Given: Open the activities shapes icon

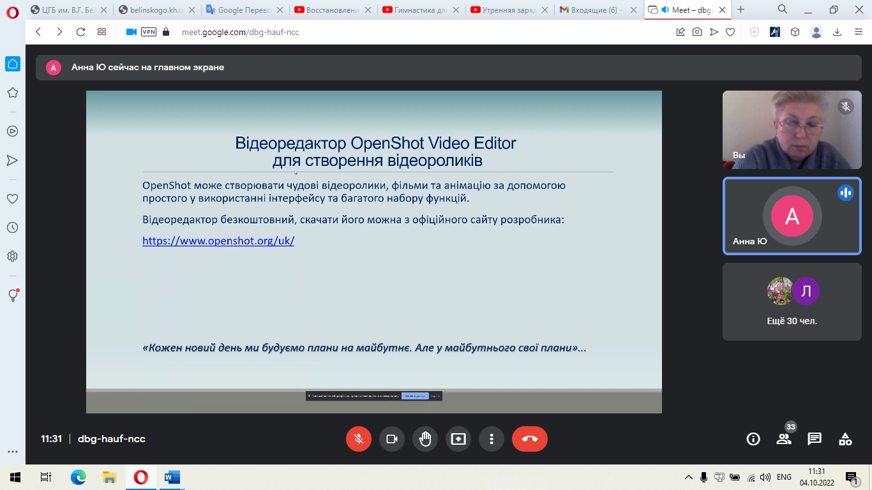Looking at the screenshot, I should point(845,439).
